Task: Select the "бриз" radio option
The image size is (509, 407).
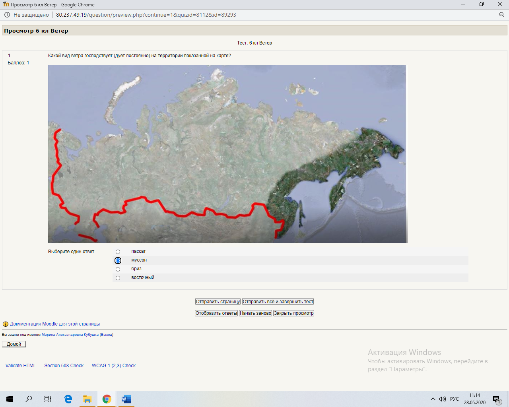Action: pyautogui.click(x=118, y=269)
